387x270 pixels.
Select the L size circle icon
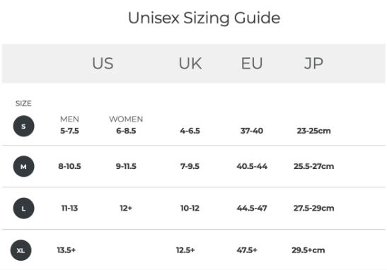coord(23,209)
